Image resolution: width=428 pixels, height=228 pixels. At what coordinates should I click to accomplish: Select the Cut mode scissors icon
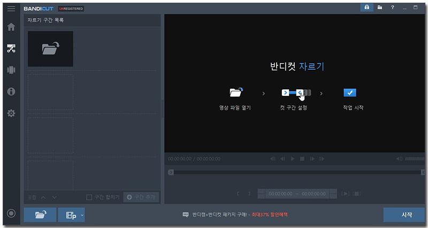click(x=11, y=48)
